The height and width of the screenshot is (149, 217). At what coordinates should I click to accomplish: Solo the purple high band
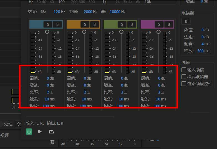(x=159, y=24)
